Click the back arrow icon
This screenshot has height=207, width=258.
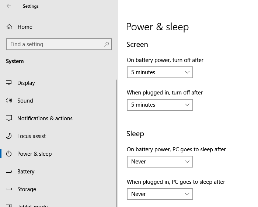[x=9, y=6]
